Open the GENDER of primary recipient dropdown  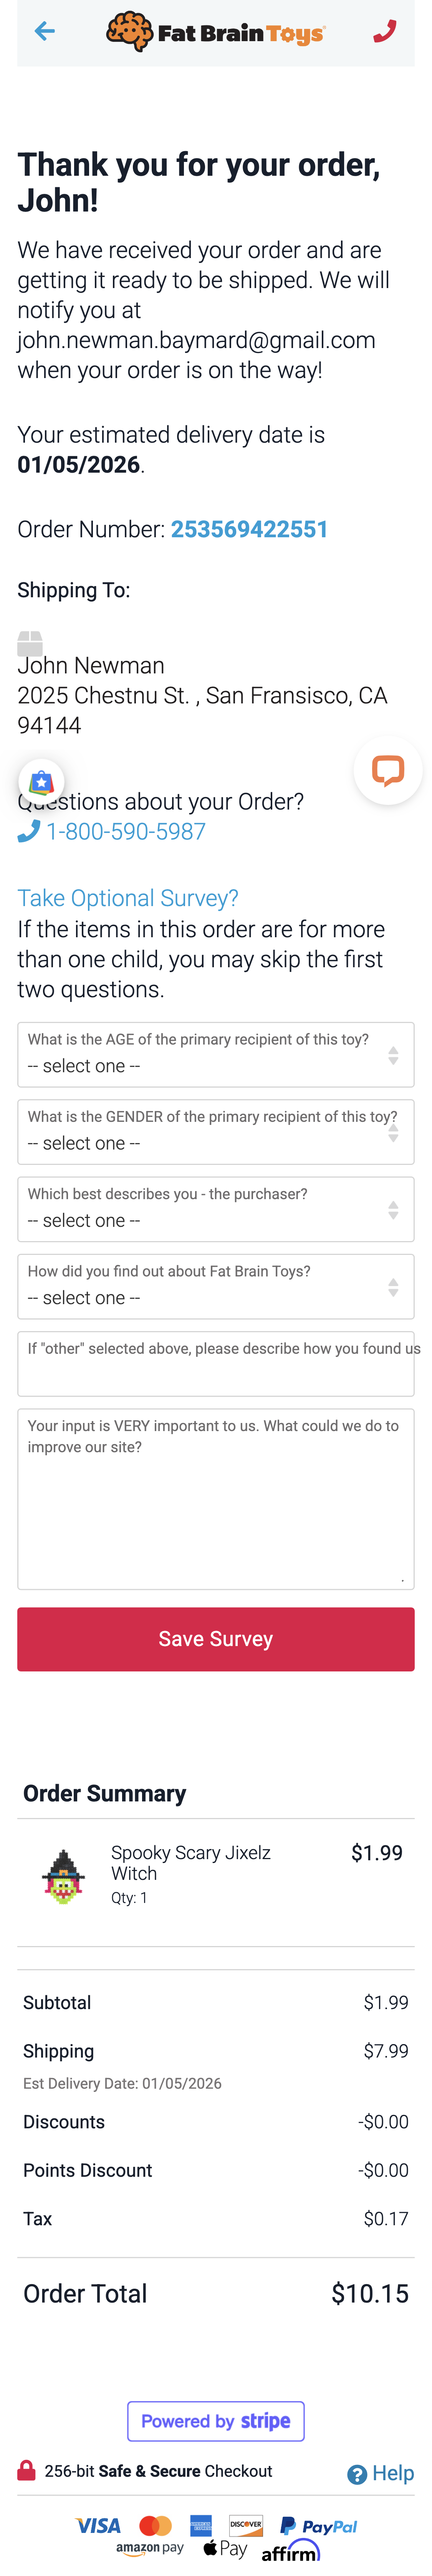(x=215, y=1132)
